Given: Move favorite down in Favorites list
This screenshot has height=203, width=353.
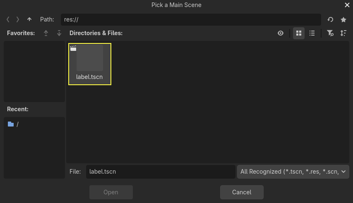Looking at the screenshot, I should [59, 33].
